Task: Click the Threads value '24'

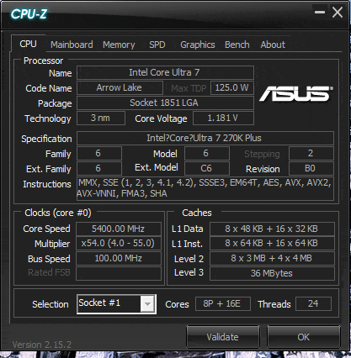Action: (313, 304)
